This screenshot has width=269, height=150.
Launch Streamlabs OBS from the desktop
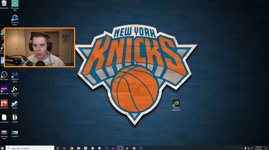pyautogui.click(x=15, y=5)
